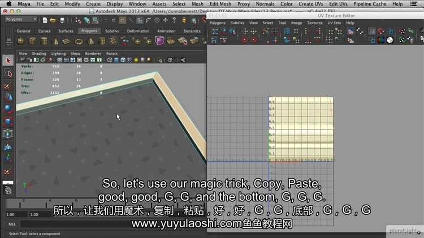
Task: Select by hierarchy mode icon
Action: (78, 20)
